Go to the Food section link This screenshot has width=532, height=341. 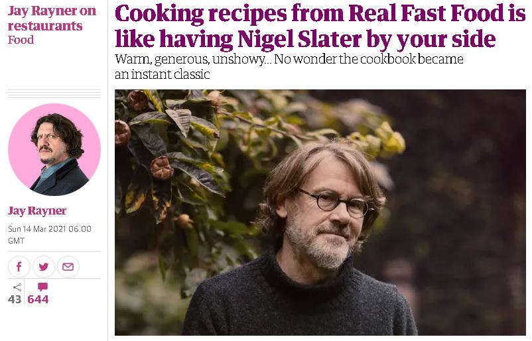click(21, 40)
